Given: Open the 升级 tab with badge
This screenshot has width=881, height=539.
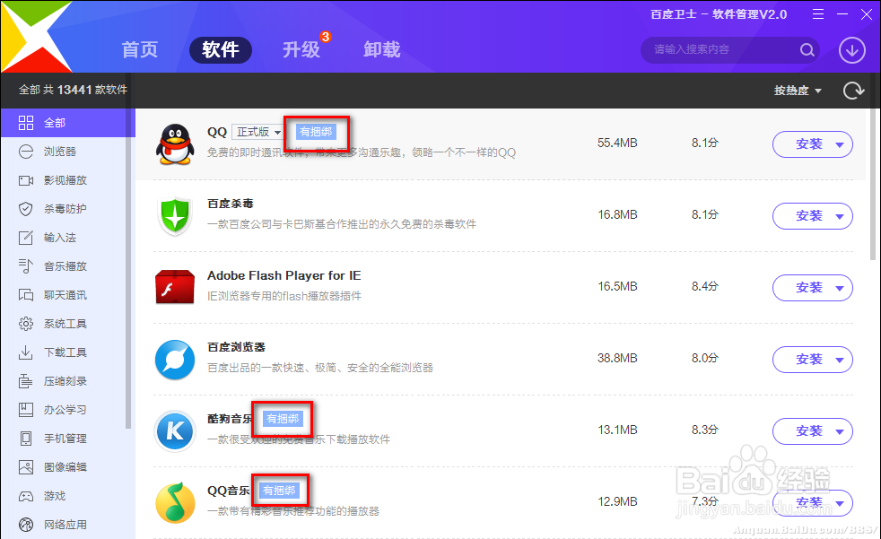Looking at the screenshot, I should point(301,49).
